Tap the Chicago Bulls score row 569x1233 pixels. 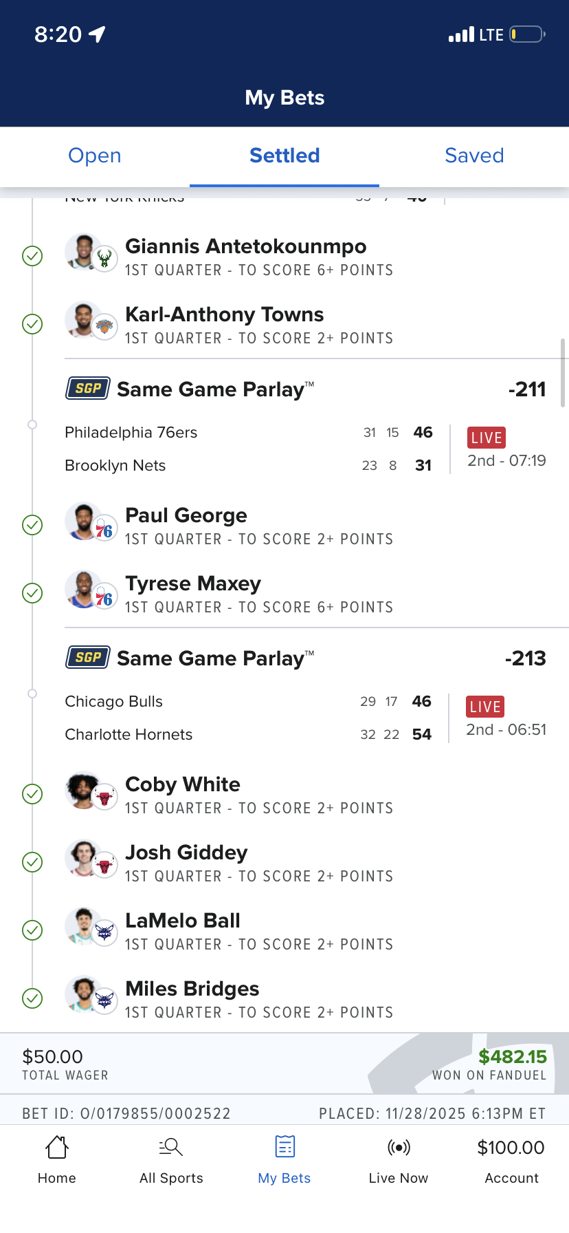[247, 702]
